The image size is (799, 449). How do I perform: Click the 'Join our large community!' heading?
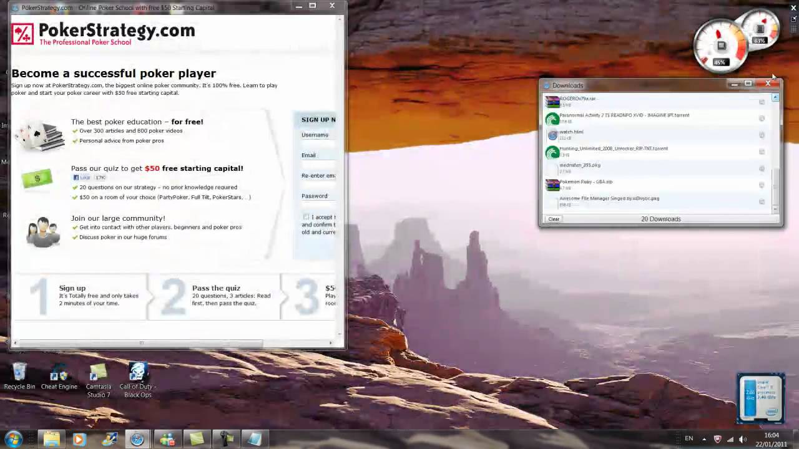pyautogui.click(x=118, y=218)
